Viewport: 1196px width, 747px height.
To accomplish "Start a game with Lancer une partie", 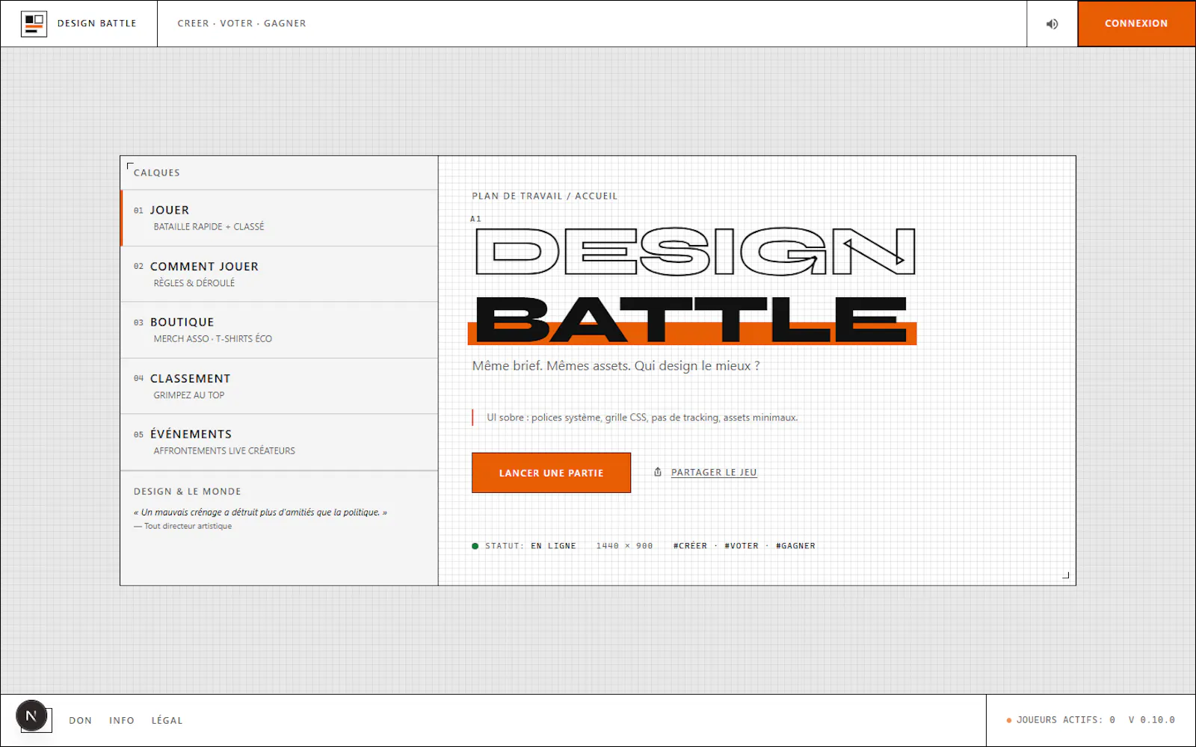I will 551,473.
